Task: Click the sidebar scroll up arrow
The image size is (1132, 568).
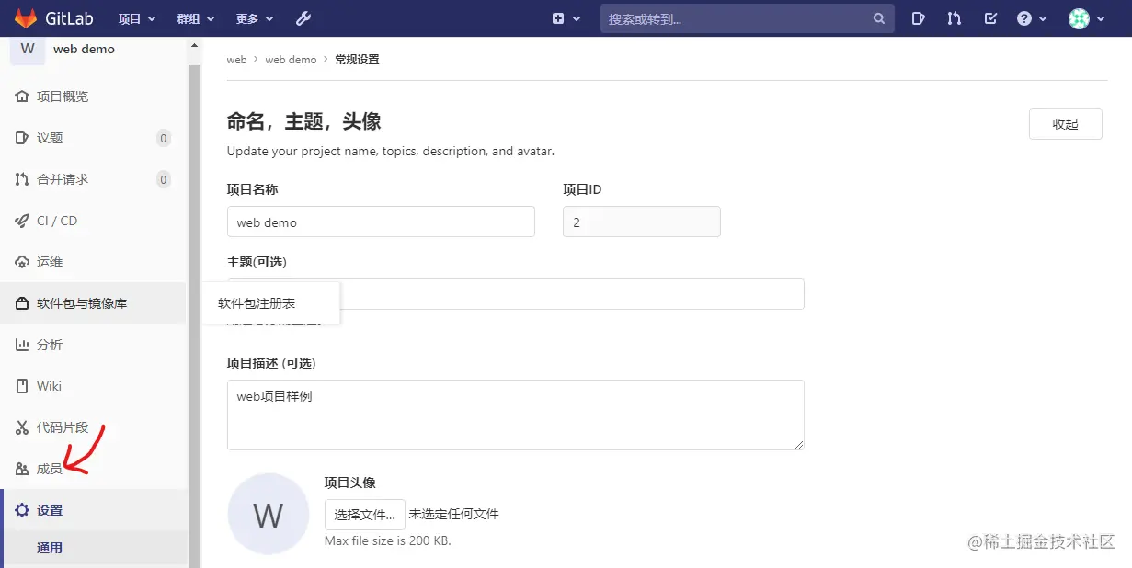Action: pyautogui.click(x=194, y=44)
